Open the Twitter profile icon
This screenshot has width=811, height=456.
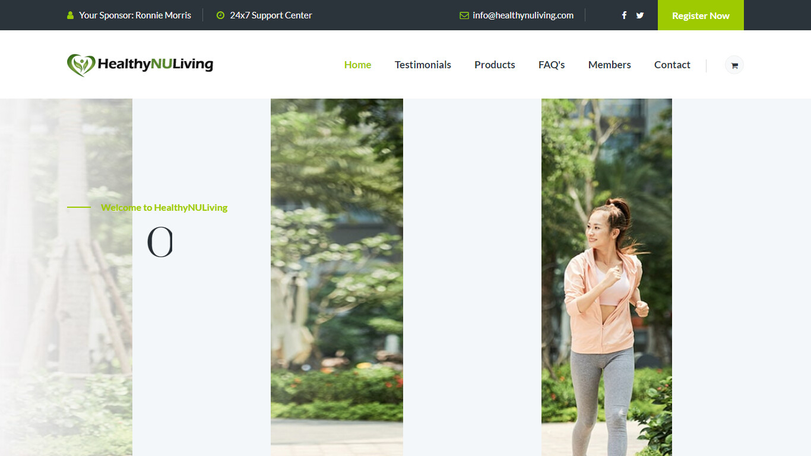[x=640, y=15]
